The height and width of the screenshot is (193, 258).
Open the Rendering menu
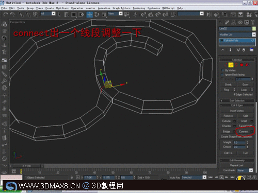click(139, 8)
